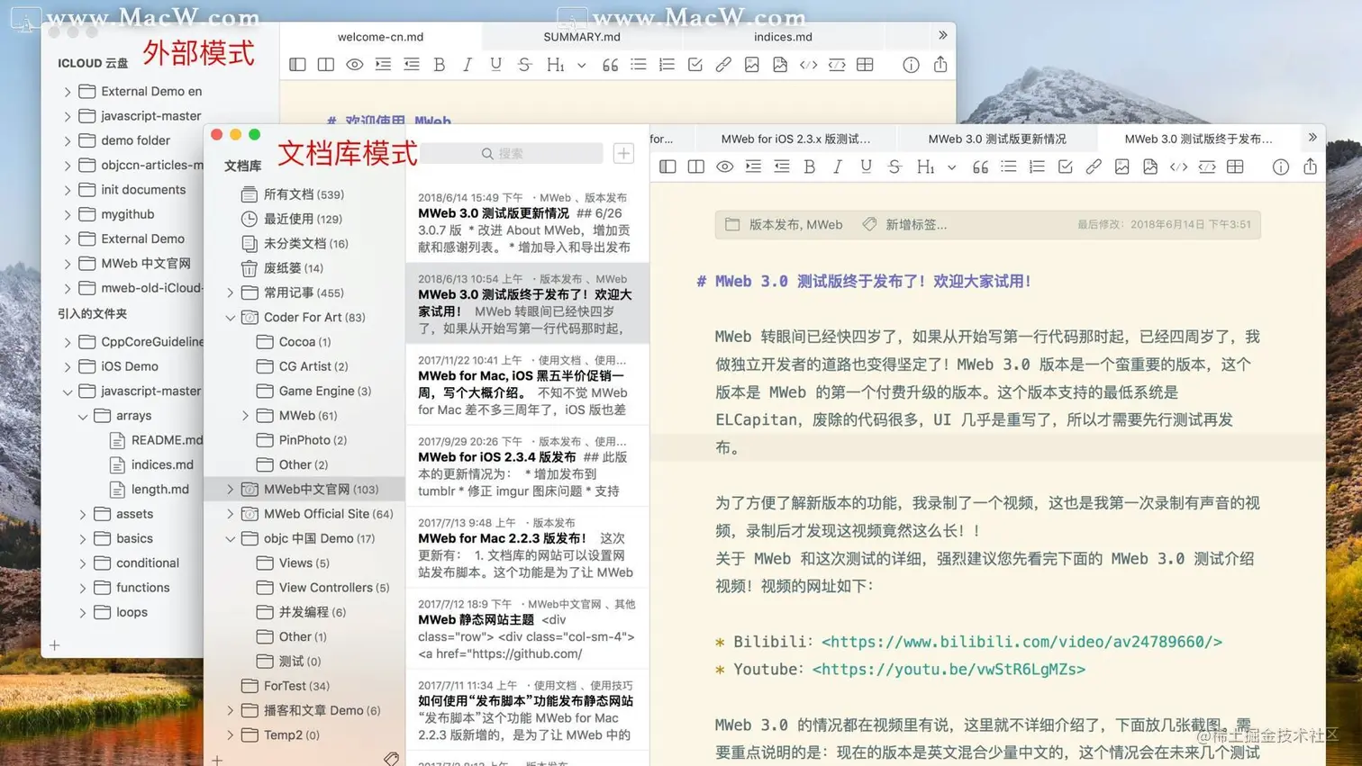Show overflow tabs in back external-mode window
The width and height of the screenshot is (1362, 766).
[942, 35]
